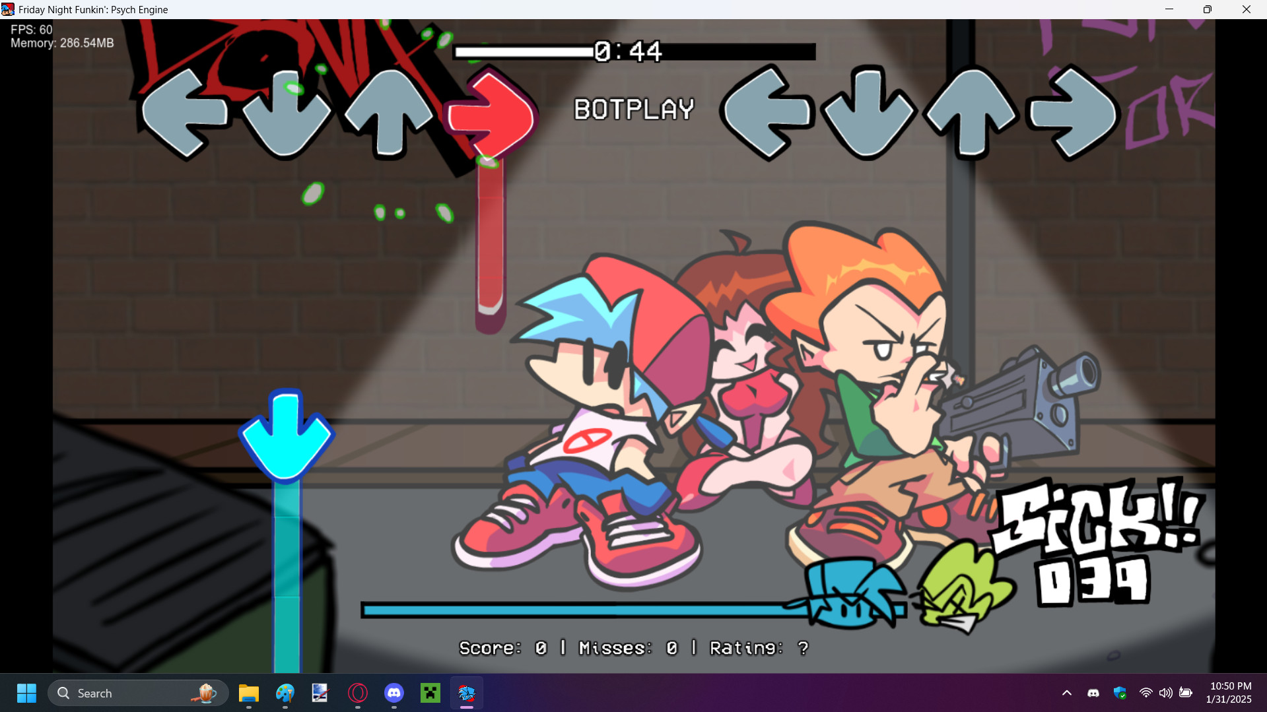Click inside the taskbar Search box

(132, 693)
